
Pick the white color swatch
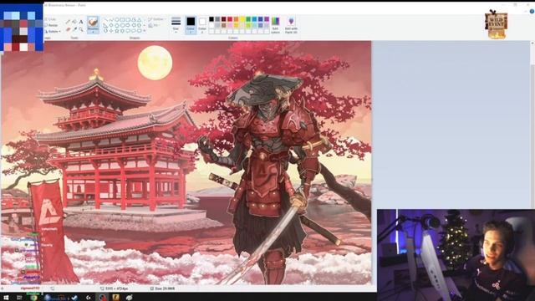click(x=211, y=25)
